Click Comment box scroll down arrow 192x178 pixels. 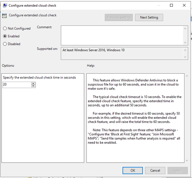pyautogui.click(x=185, y=43)
